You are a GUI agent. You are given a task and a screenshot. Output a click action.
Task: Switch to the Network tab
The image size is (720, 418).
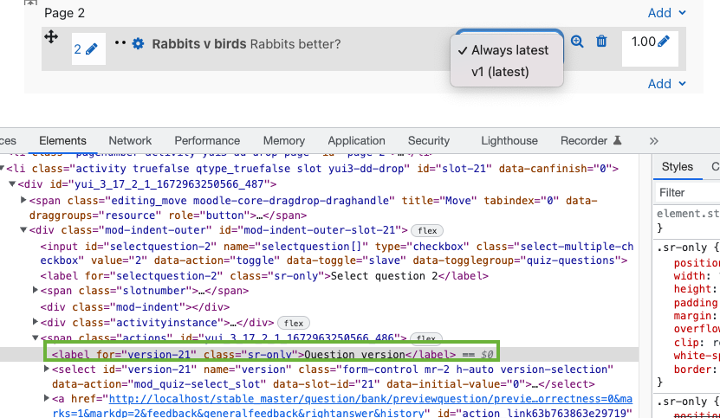pyautogui.click(x=130, y=140)
